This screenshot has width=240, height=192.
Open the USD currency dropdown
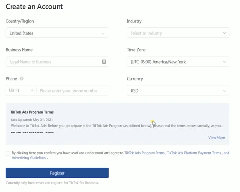tap(178, 91)
